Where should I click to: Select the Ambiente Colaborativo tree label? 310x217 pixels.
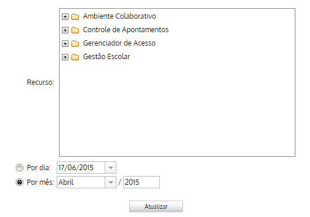[119, 16]
